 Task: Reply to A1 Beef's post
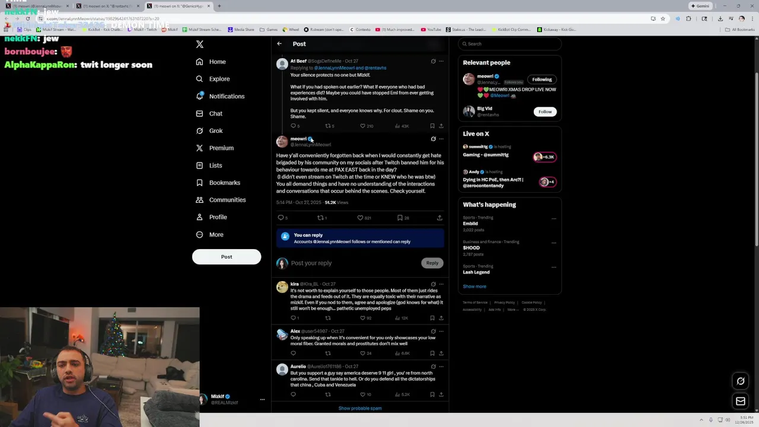point(293,126)
